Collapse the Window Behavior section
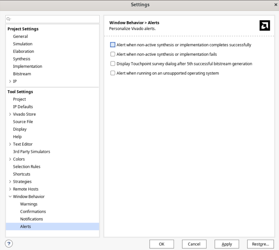Screen dimensions: 279x250 click(10, 196)
